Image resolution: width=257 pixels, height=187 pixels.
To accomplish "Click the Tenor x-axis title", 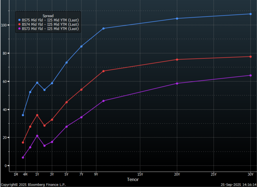I will 133,179.
